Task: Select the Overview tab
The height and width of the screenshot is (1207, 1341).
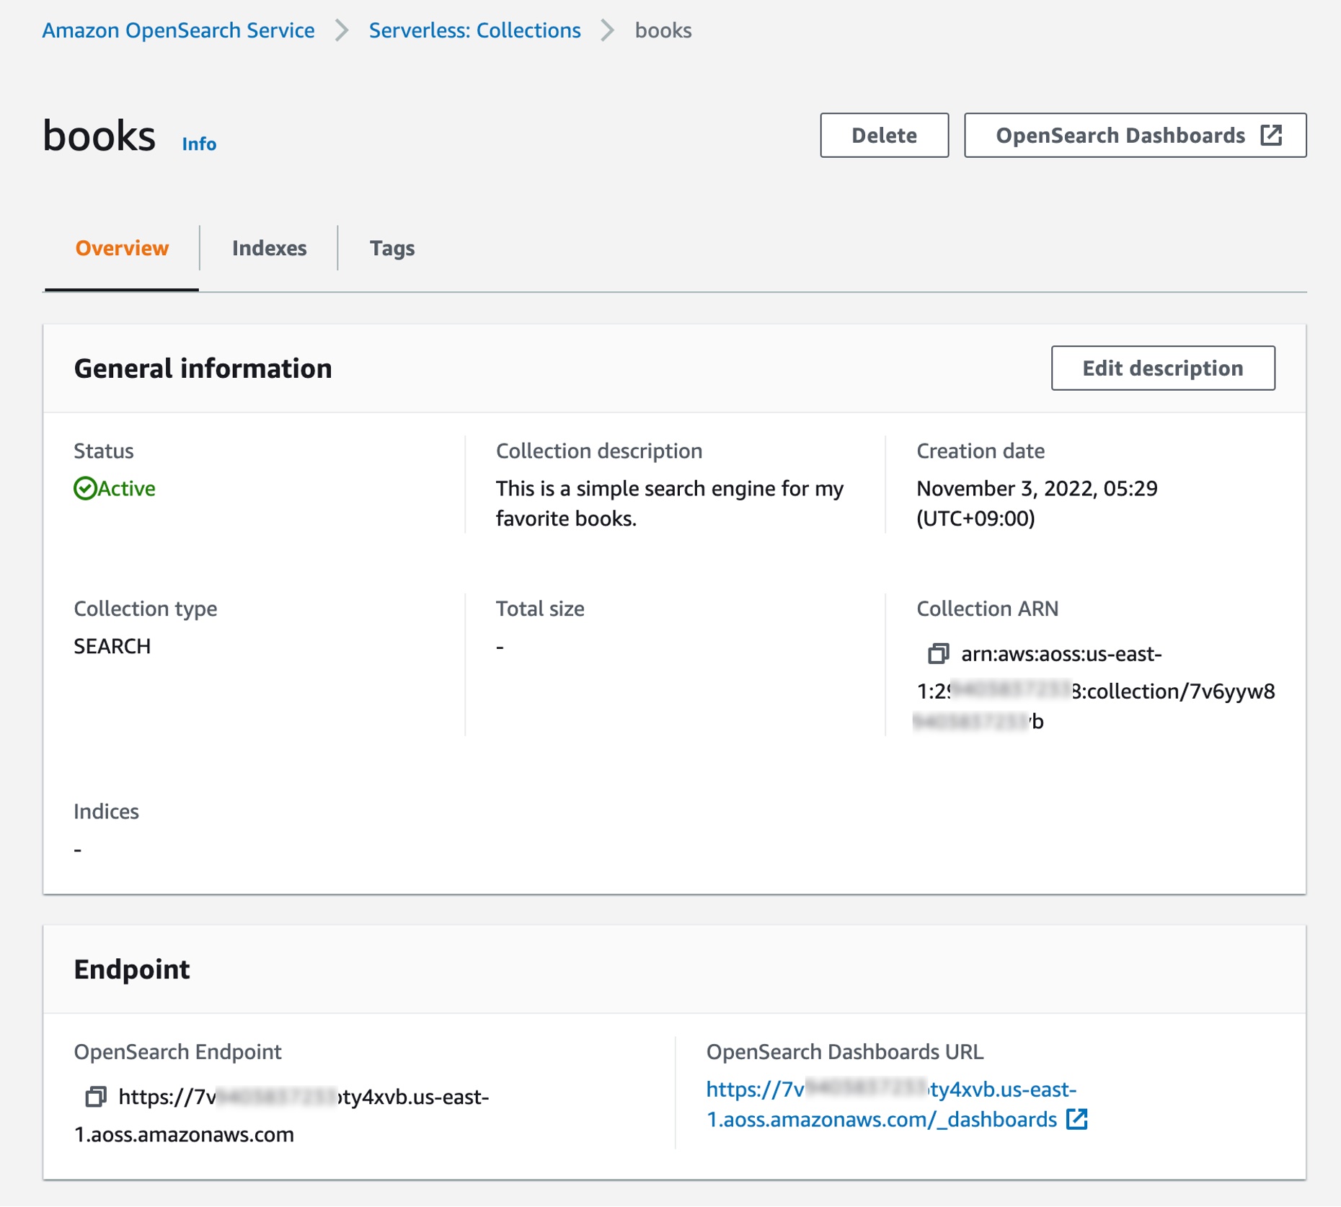Action: click(121, 247)
